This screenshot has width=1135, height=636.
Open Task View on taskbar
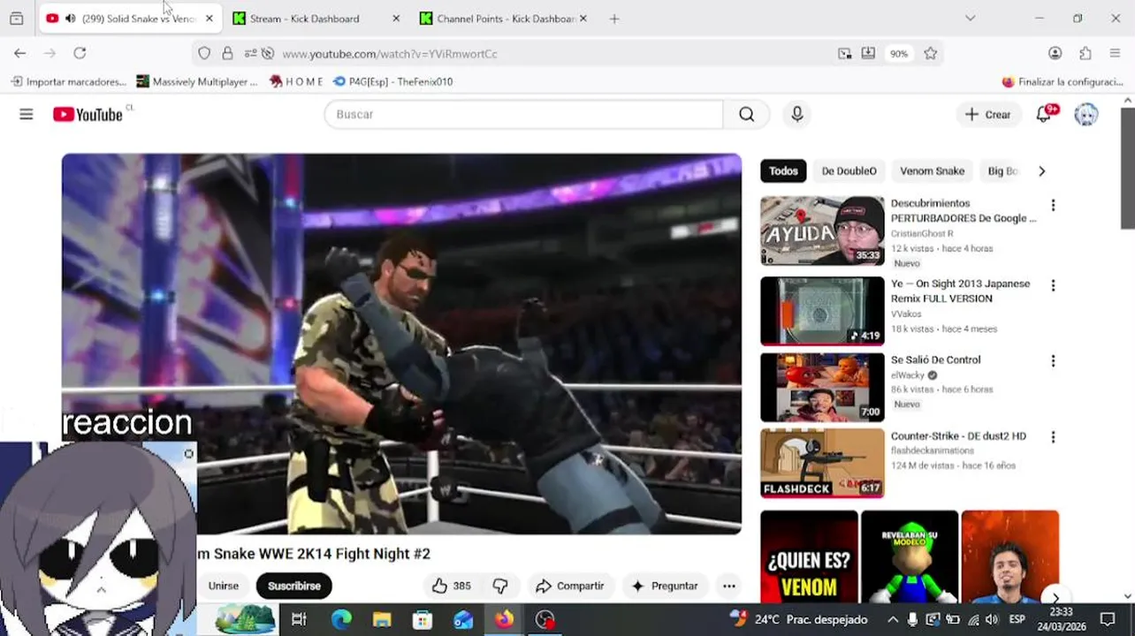tap(299, 619)
